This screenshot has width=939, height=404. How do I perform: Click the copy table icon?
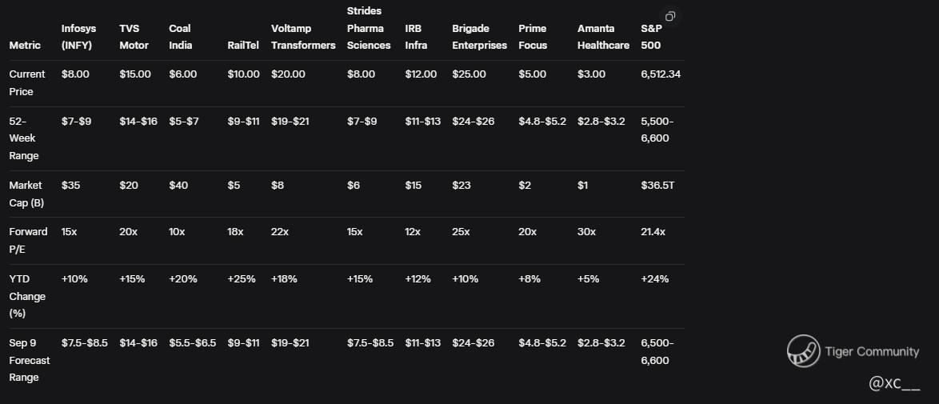(670, 17)
